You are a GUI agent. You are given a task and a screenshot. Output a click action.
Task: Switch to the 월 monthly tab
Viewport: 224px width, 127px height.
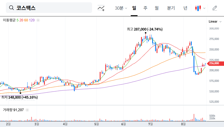click(157, 8)
